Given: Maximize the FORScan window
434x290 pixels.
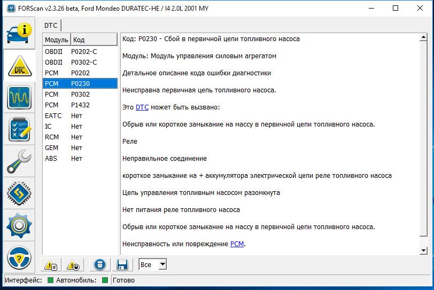Looking at the screenshot, I should click(x=396, y=9).
